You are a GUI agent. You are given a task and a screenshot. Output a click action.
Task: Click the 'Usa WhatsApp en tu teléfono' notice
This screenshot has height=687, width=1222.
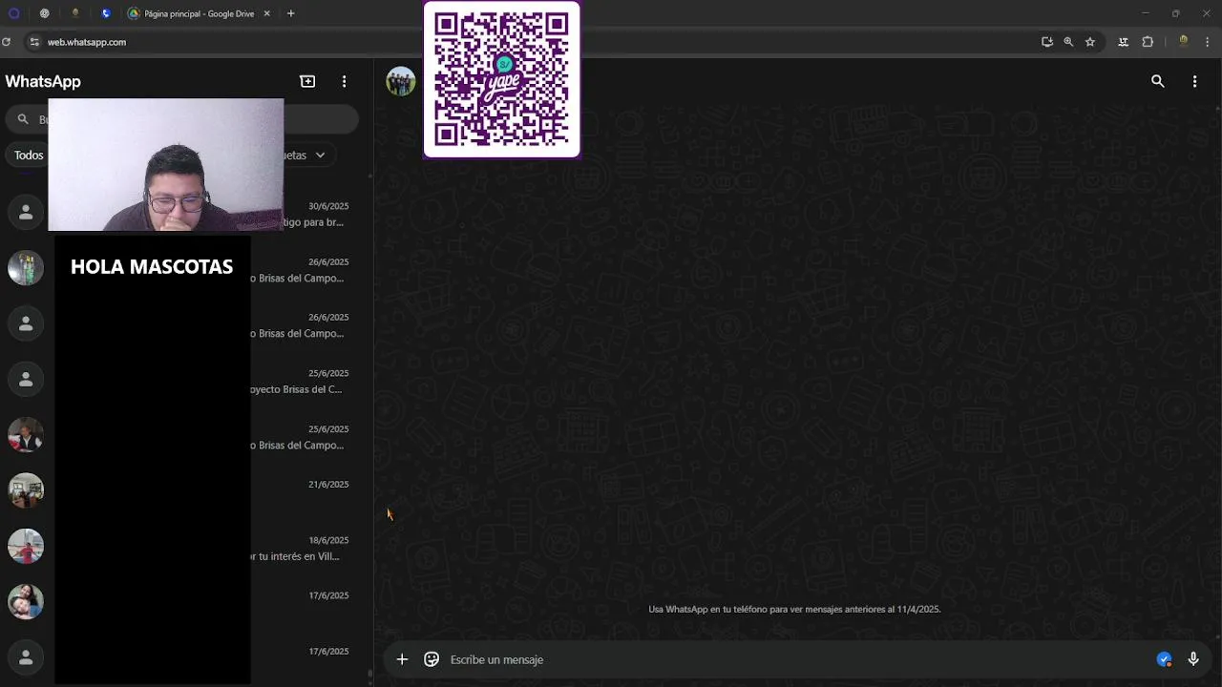click(x=794, y=609)
